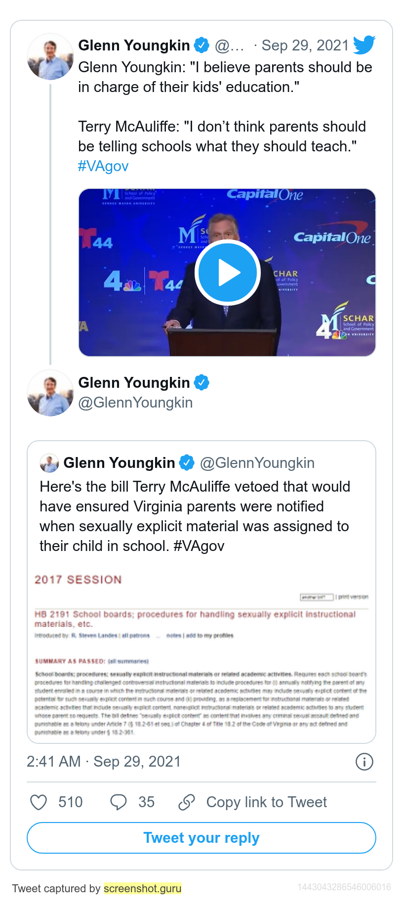The height and width of the screenshot is (916, 403).
Task: Click the small avatar in the quoted tweet
Action: pyautogui.click(x=49, y=463)
